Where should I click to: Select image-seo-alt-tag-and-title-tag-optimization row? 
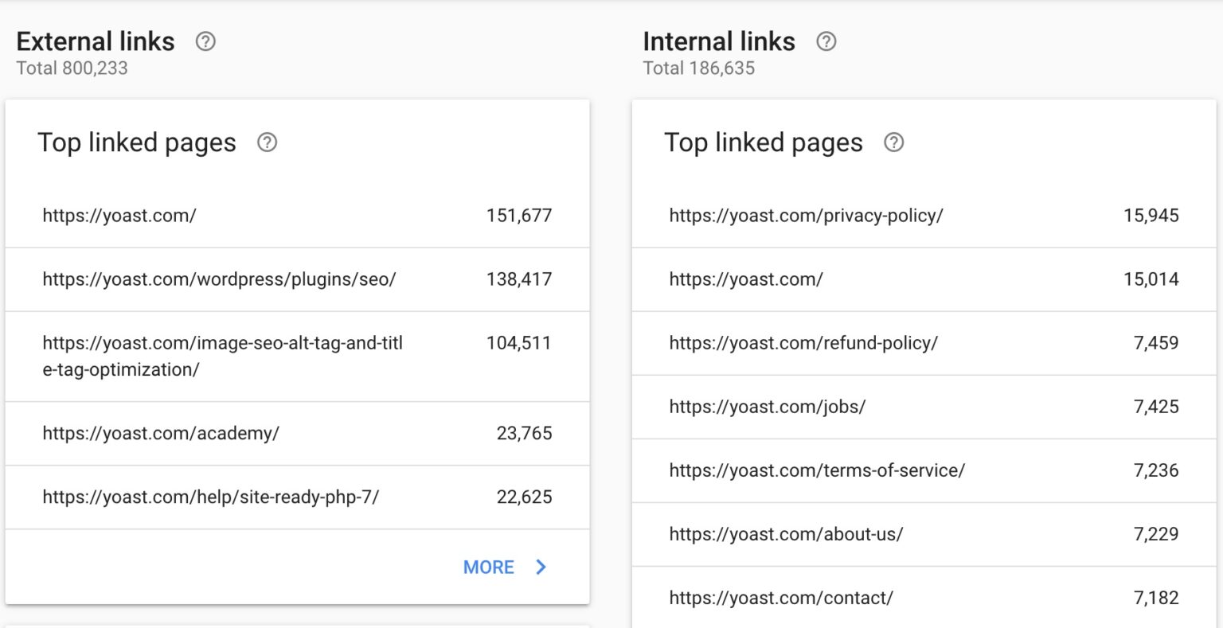point(297,356)
